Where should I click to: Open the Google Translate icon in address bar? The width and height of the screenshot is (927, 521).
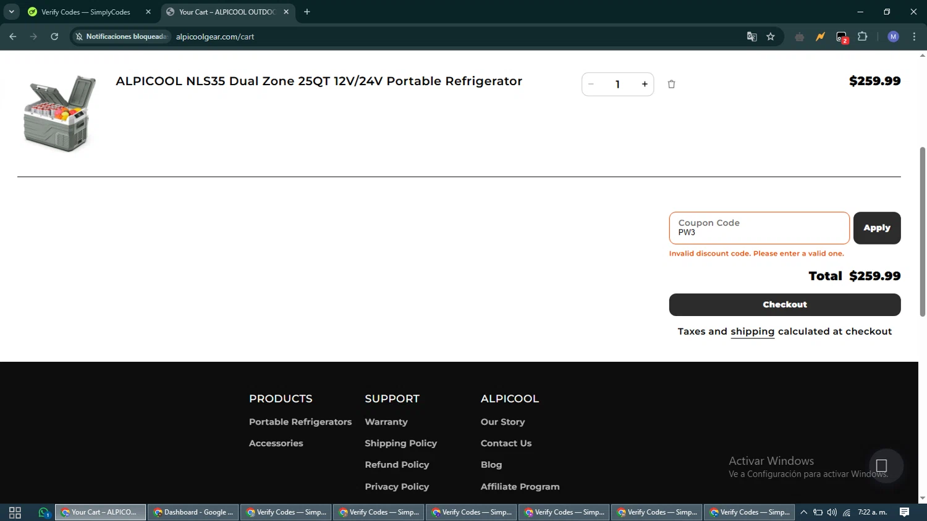[751, 36]
